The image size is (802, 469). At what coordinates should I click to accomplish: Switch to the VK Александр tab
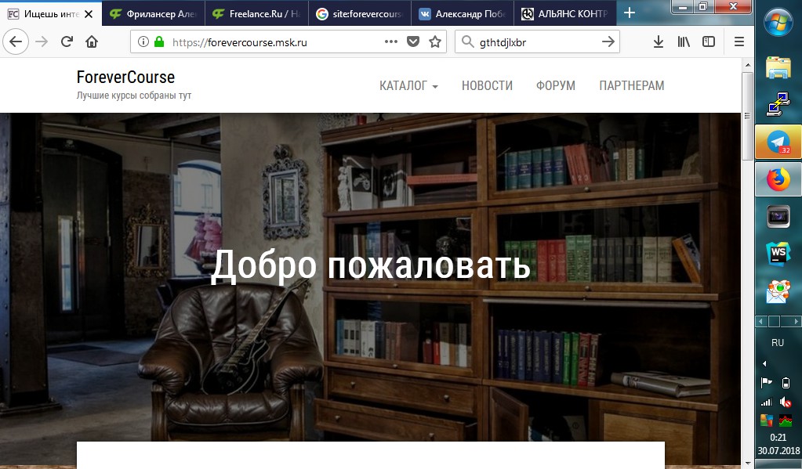[463, 14]
